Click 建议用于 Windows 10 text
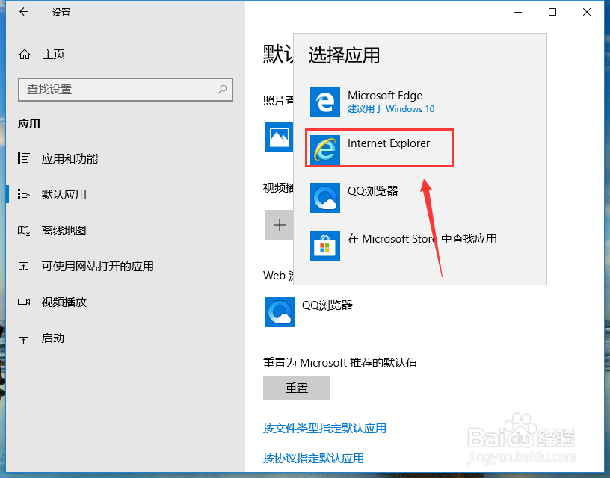The image size is (610, 478). 391,109
